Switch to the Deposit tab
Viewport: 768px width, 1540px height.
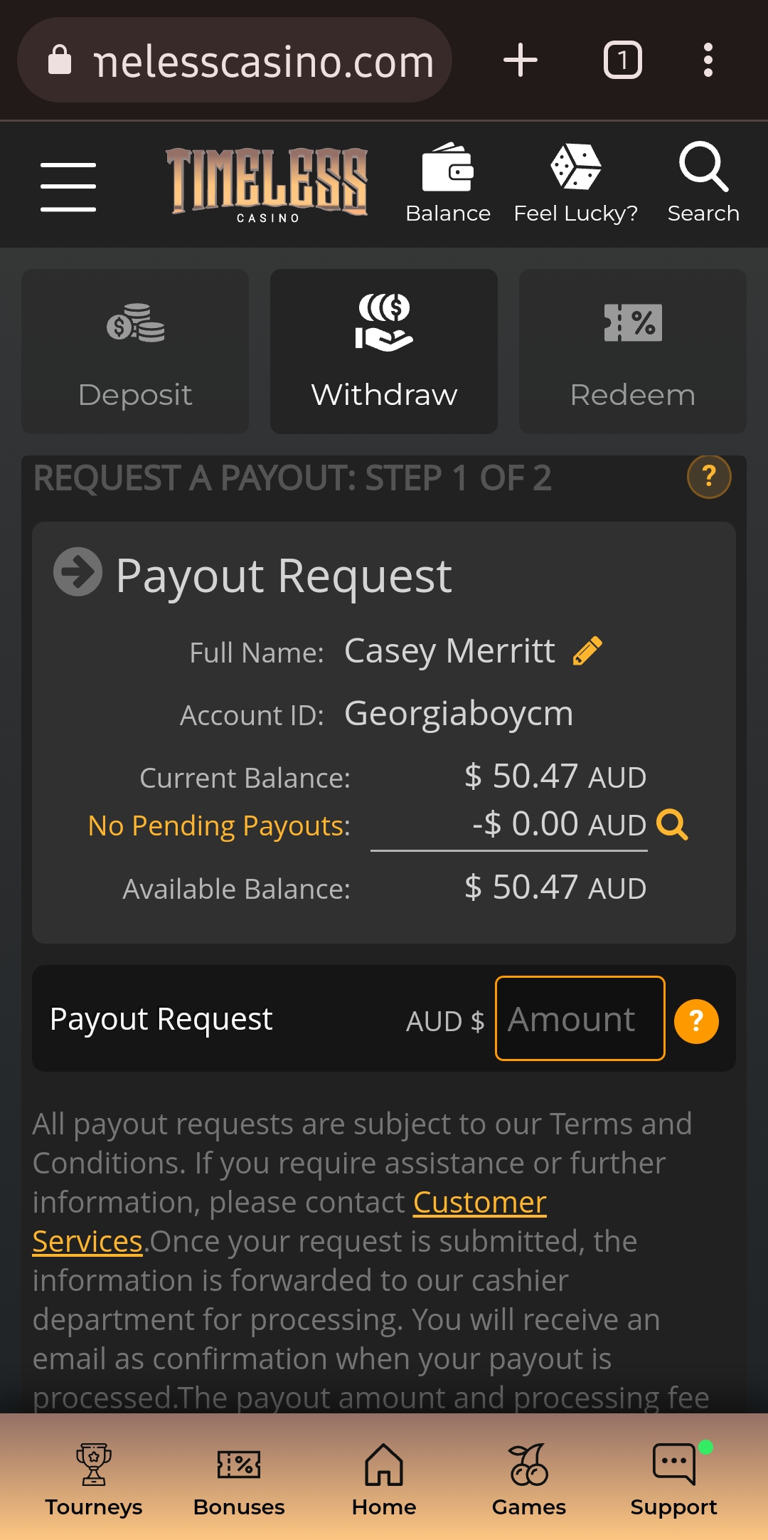[x=135, y=352]
